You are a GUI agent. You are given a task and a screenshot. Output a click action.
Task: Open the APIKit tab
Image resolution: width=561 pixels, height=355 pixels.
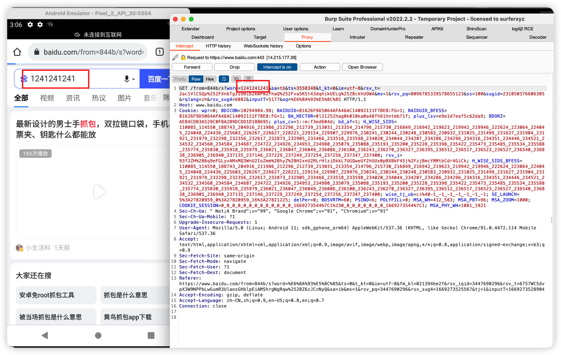[x=437, y=29]
